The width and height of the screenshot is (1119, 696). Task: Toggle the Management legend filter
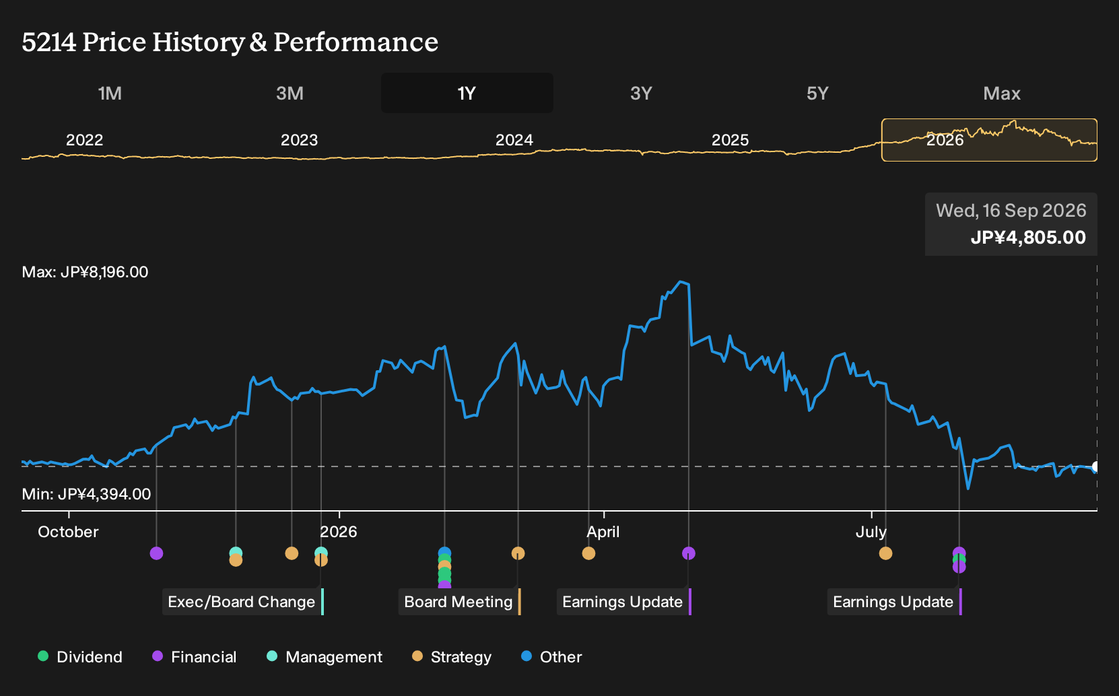[x=325, y=657]
